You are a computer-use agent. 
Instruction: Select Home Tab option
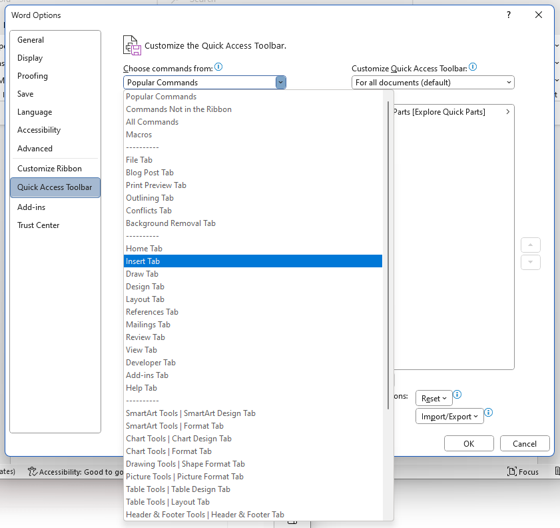tap(253, 249)
